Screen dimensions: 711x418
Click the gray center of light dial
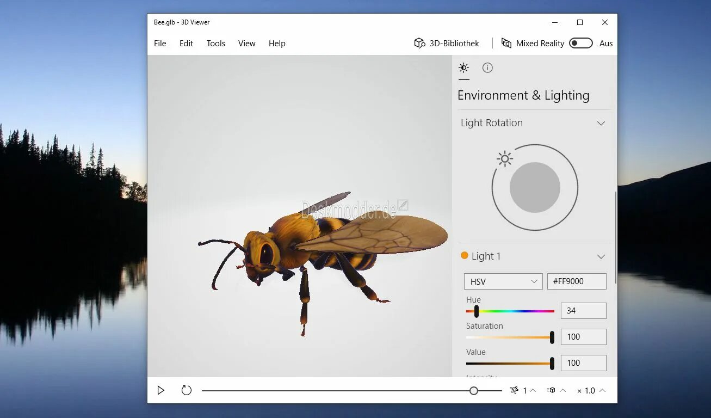click(x=535, y=187)
